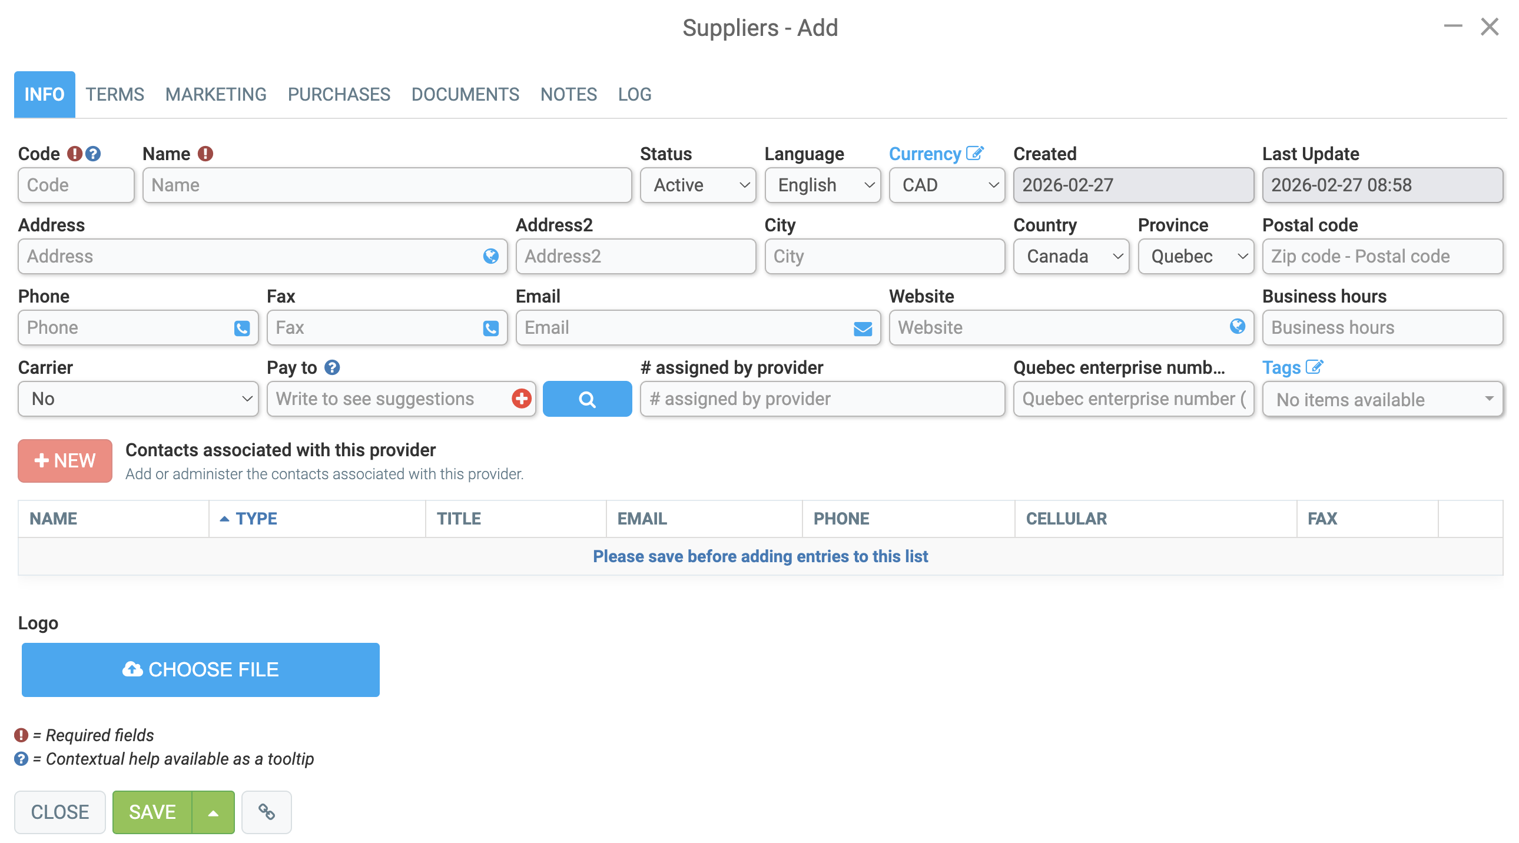Screen dimensions: 1519x843
Task: Click the blue search magnifier button
Action: pos(588,399)
